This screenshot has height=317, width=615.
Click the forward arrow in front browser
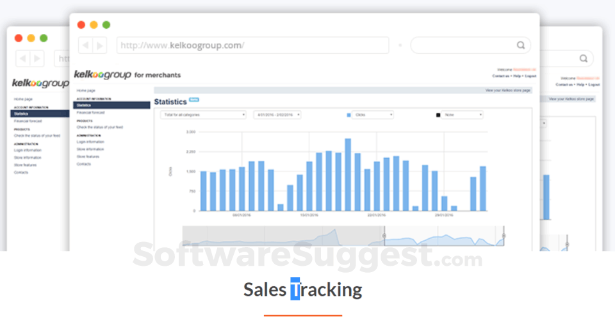click(100, 45)
